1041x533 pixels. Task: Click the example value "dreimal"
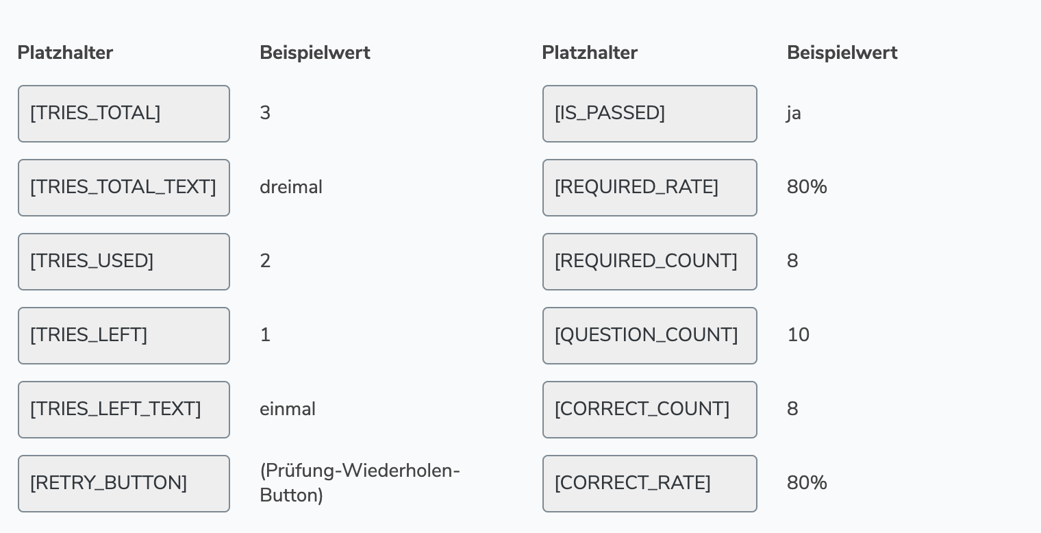coord(291,187)
